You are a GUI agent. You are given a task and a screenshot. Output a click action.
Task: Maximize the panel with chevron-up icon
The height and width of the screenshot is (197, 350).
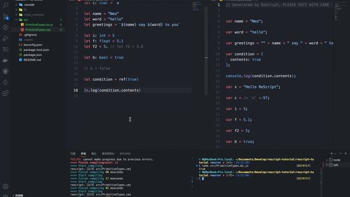click(341, 153)
